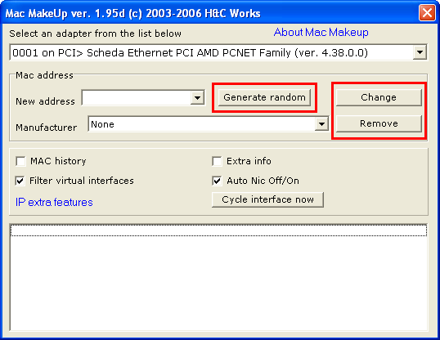Click the Remove button
The image size is (440, 340).
[x=379, y=123]
